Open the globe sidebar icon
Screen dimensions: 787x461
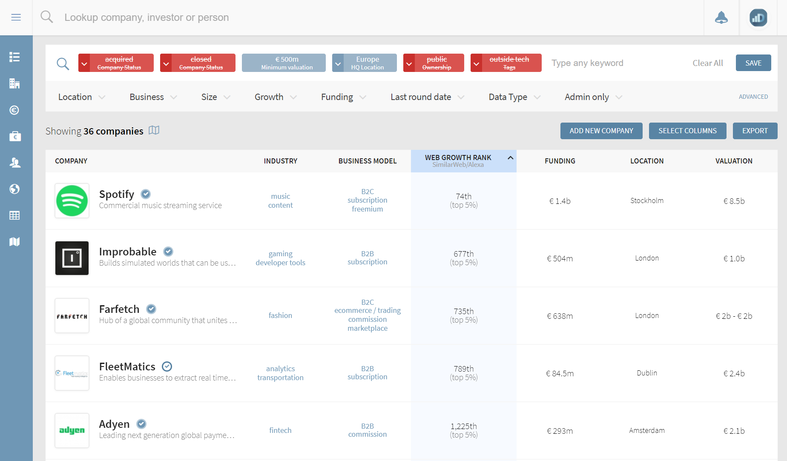click(15, 189)
